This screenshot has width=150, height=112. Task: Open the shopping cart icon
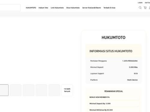(x=145, y=8)
